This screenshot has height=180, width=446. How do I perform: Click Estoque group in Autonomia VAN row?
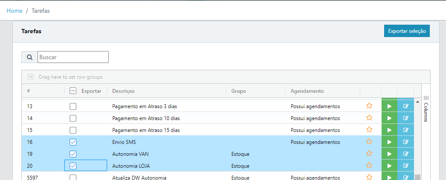click(x=240, y=154)
